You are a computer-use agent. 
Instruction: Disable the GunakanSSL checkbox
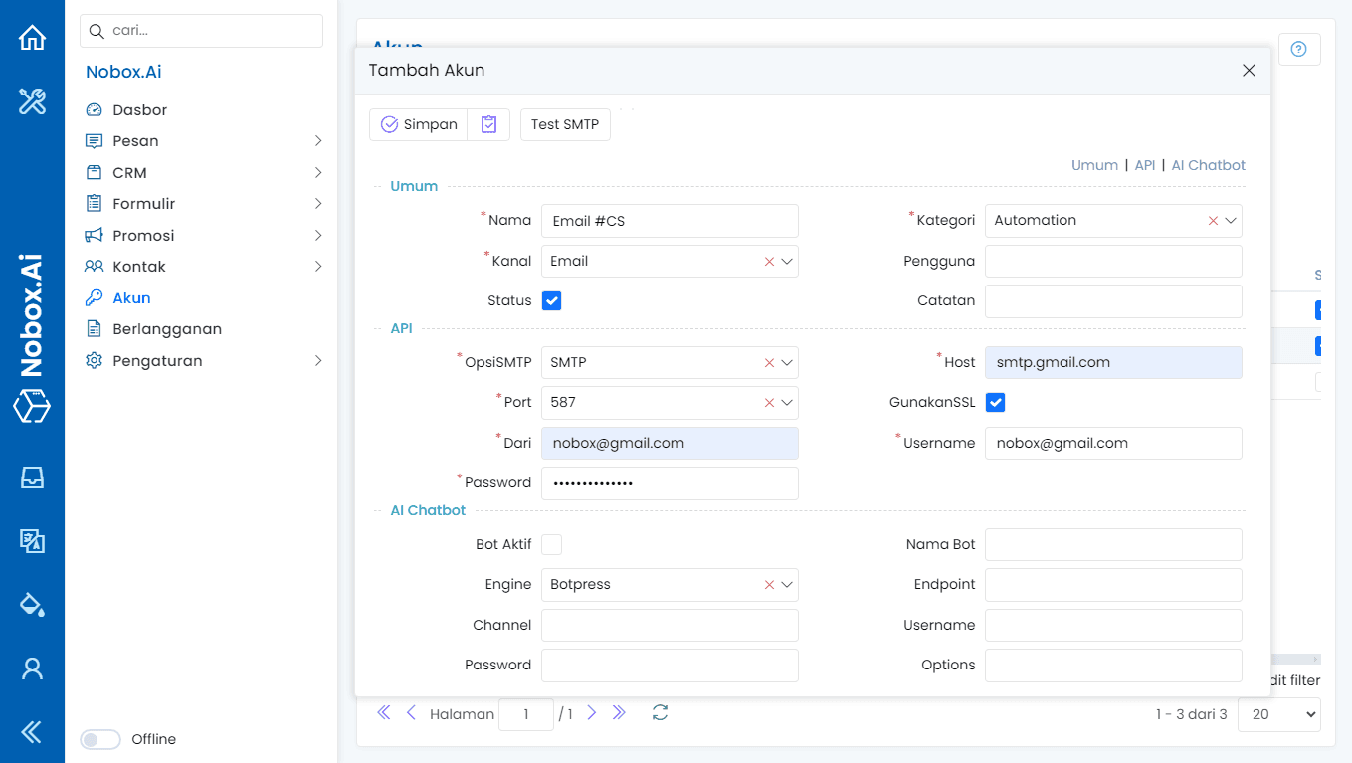[996, 402]
